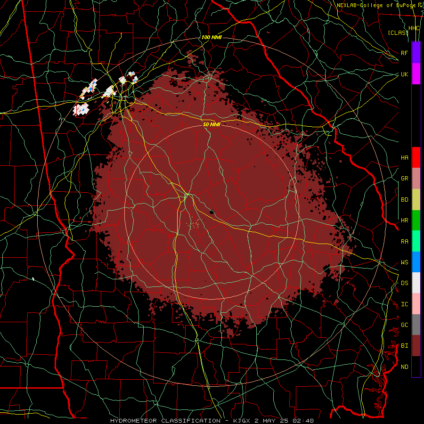Click the 'HHC' product code text
Viewport: 424px width, 424px height.
(x=414, y=28)
